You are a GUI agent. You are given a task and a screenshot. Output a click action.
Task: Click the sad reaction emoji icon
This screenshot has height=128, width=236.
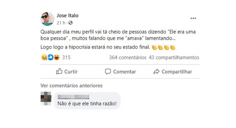44,57
